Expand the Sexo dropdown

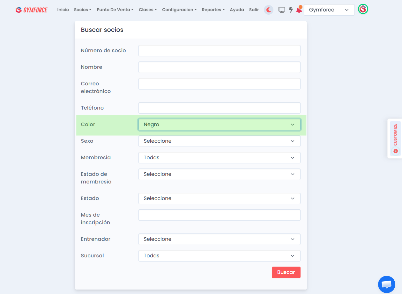coord(219,141)
